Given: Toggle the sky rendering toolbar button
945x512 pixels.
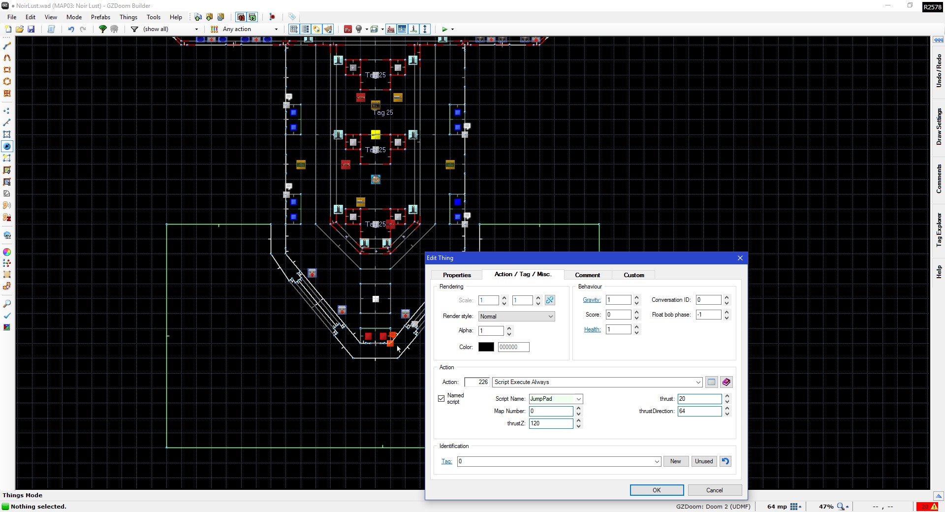Looking at the screenshot, I should coord(402,29).
